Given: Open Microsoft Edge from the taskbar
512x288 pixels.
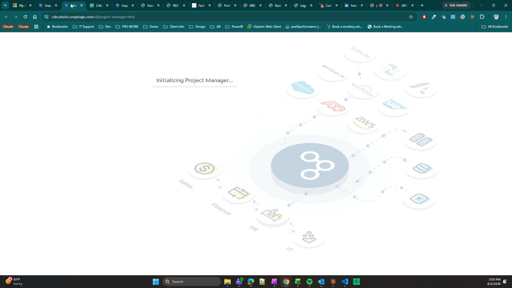Looking at the screenshot, I should point(251,282).
